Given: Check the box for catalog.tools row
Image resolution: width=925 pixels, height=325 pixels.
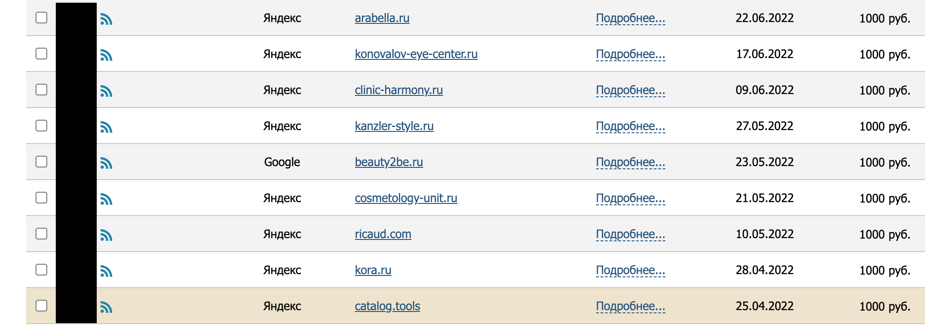Looking at the screenshot, I should 41,306.
